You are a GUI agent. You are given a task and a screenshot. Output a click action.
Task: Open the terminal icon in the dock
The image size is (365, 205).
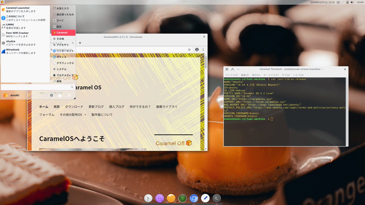tap(217, 198)
